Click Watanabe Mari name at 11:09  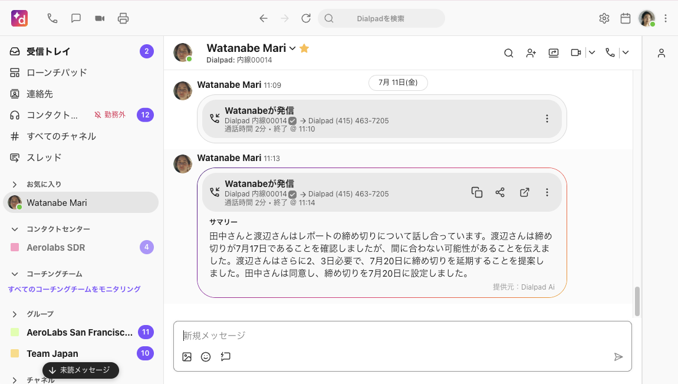click(229, 85)
